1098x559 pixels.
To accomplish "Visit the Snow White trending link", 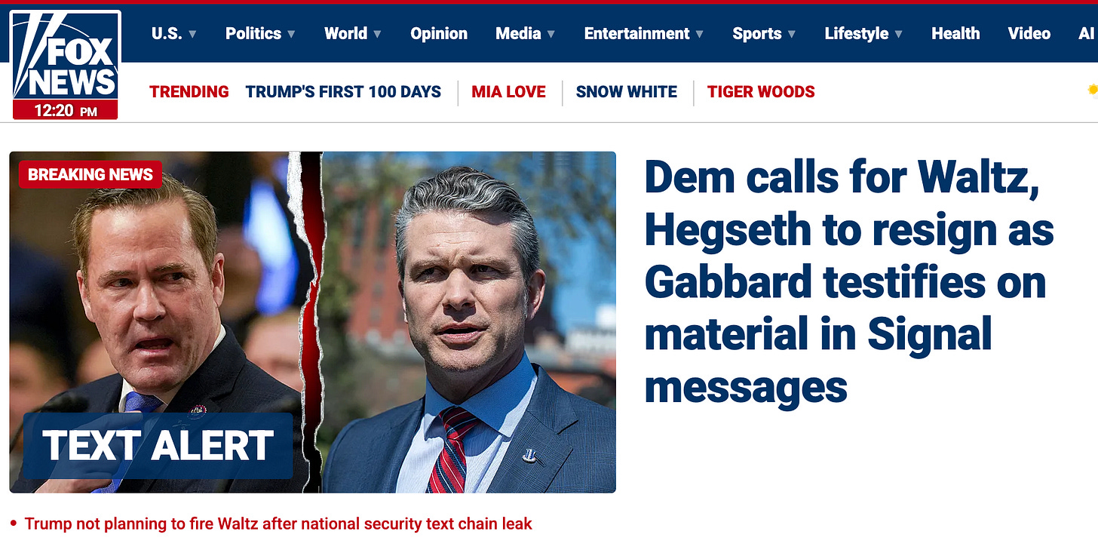I will pyautogui.click(x=627, y=92).
